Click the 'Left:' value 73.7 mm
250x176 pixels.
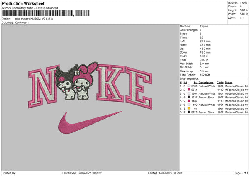pyautogui.click(x=205, y=41)
